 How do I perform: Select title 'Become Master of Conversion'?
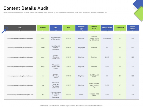(x=56, y=38)
